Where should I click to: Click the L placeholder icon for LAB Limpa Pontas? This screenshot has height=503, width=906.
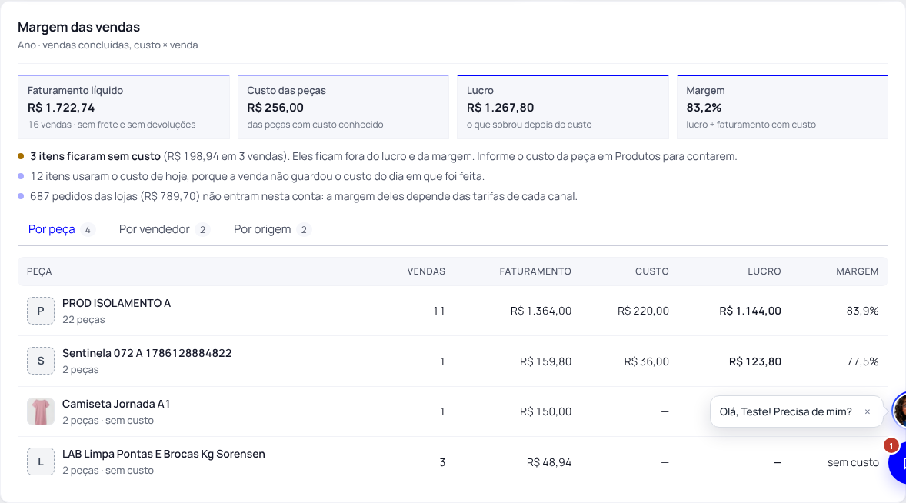click(41, 462)
